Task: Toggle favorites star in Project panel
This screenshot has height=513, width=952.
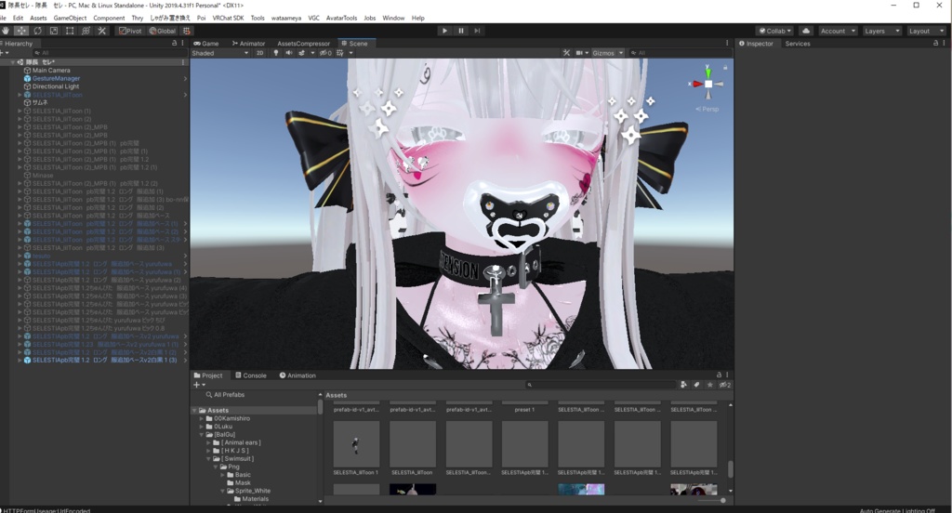Action: click(709, 385)
